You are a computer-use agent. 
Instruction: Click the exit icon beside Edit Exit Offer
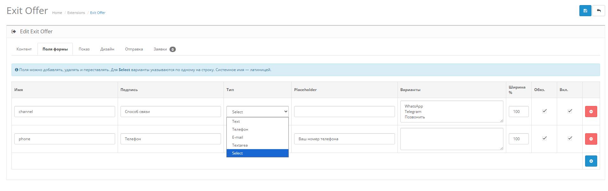(x=14, y=31)
